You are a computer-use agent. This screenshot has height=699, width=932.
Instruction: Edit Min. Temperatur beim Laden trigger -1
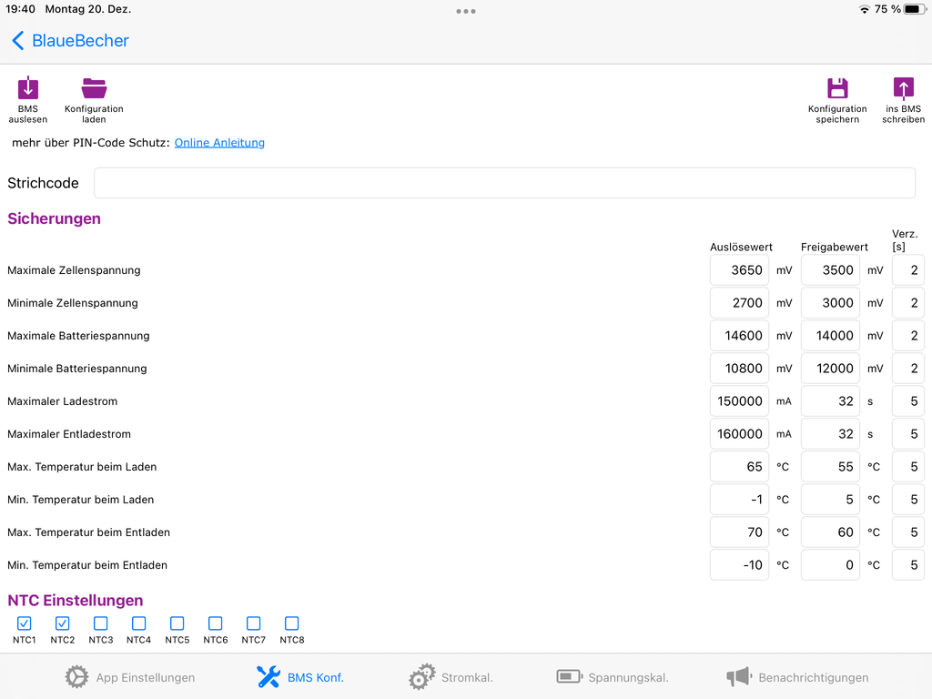click(739, 500)
